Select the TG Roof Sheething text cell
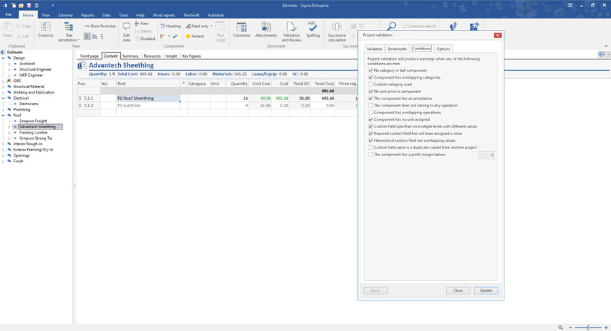This screenshot has height=331, width=611. point(148,98)
